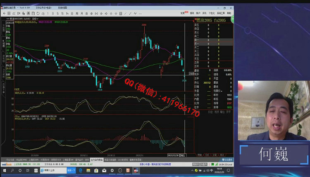310x177 pixels.
Task: Click the 账户 button at top right
Action: pos(198,13)
